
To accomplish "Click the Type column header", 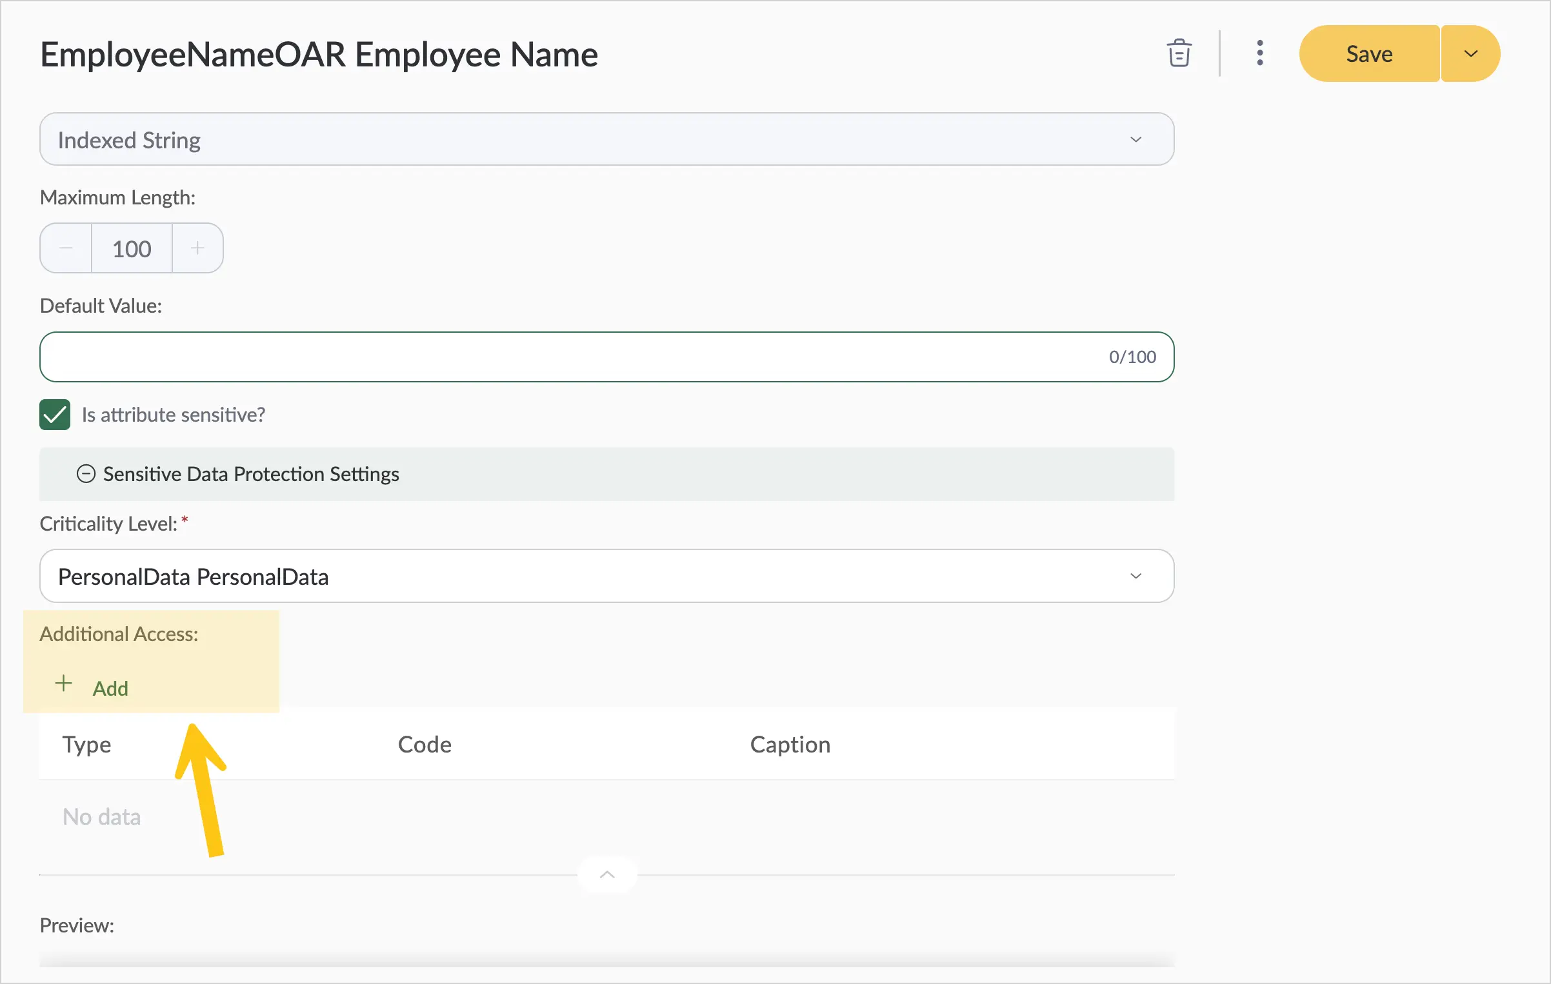I will click(x=86, y=744).
